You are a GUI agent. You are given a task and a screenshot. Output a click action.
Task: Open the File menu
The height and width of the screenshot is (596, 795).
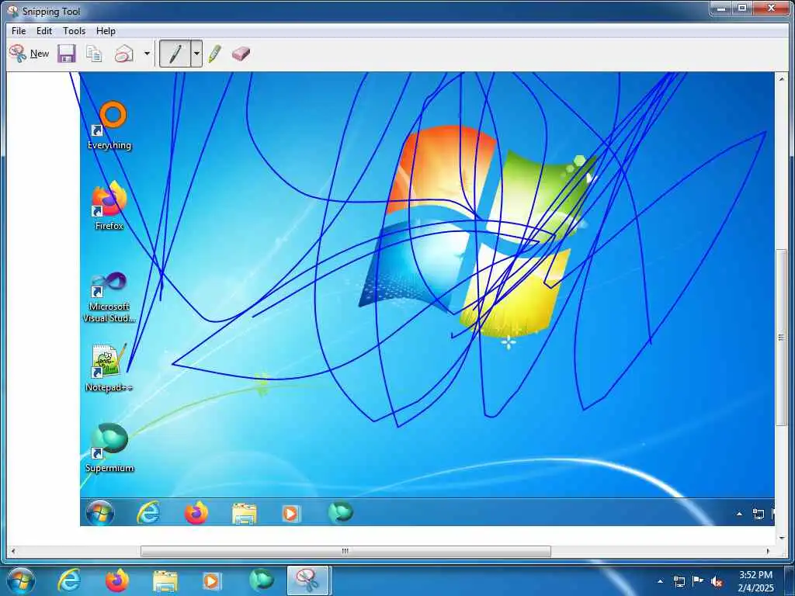click(19, 31)
